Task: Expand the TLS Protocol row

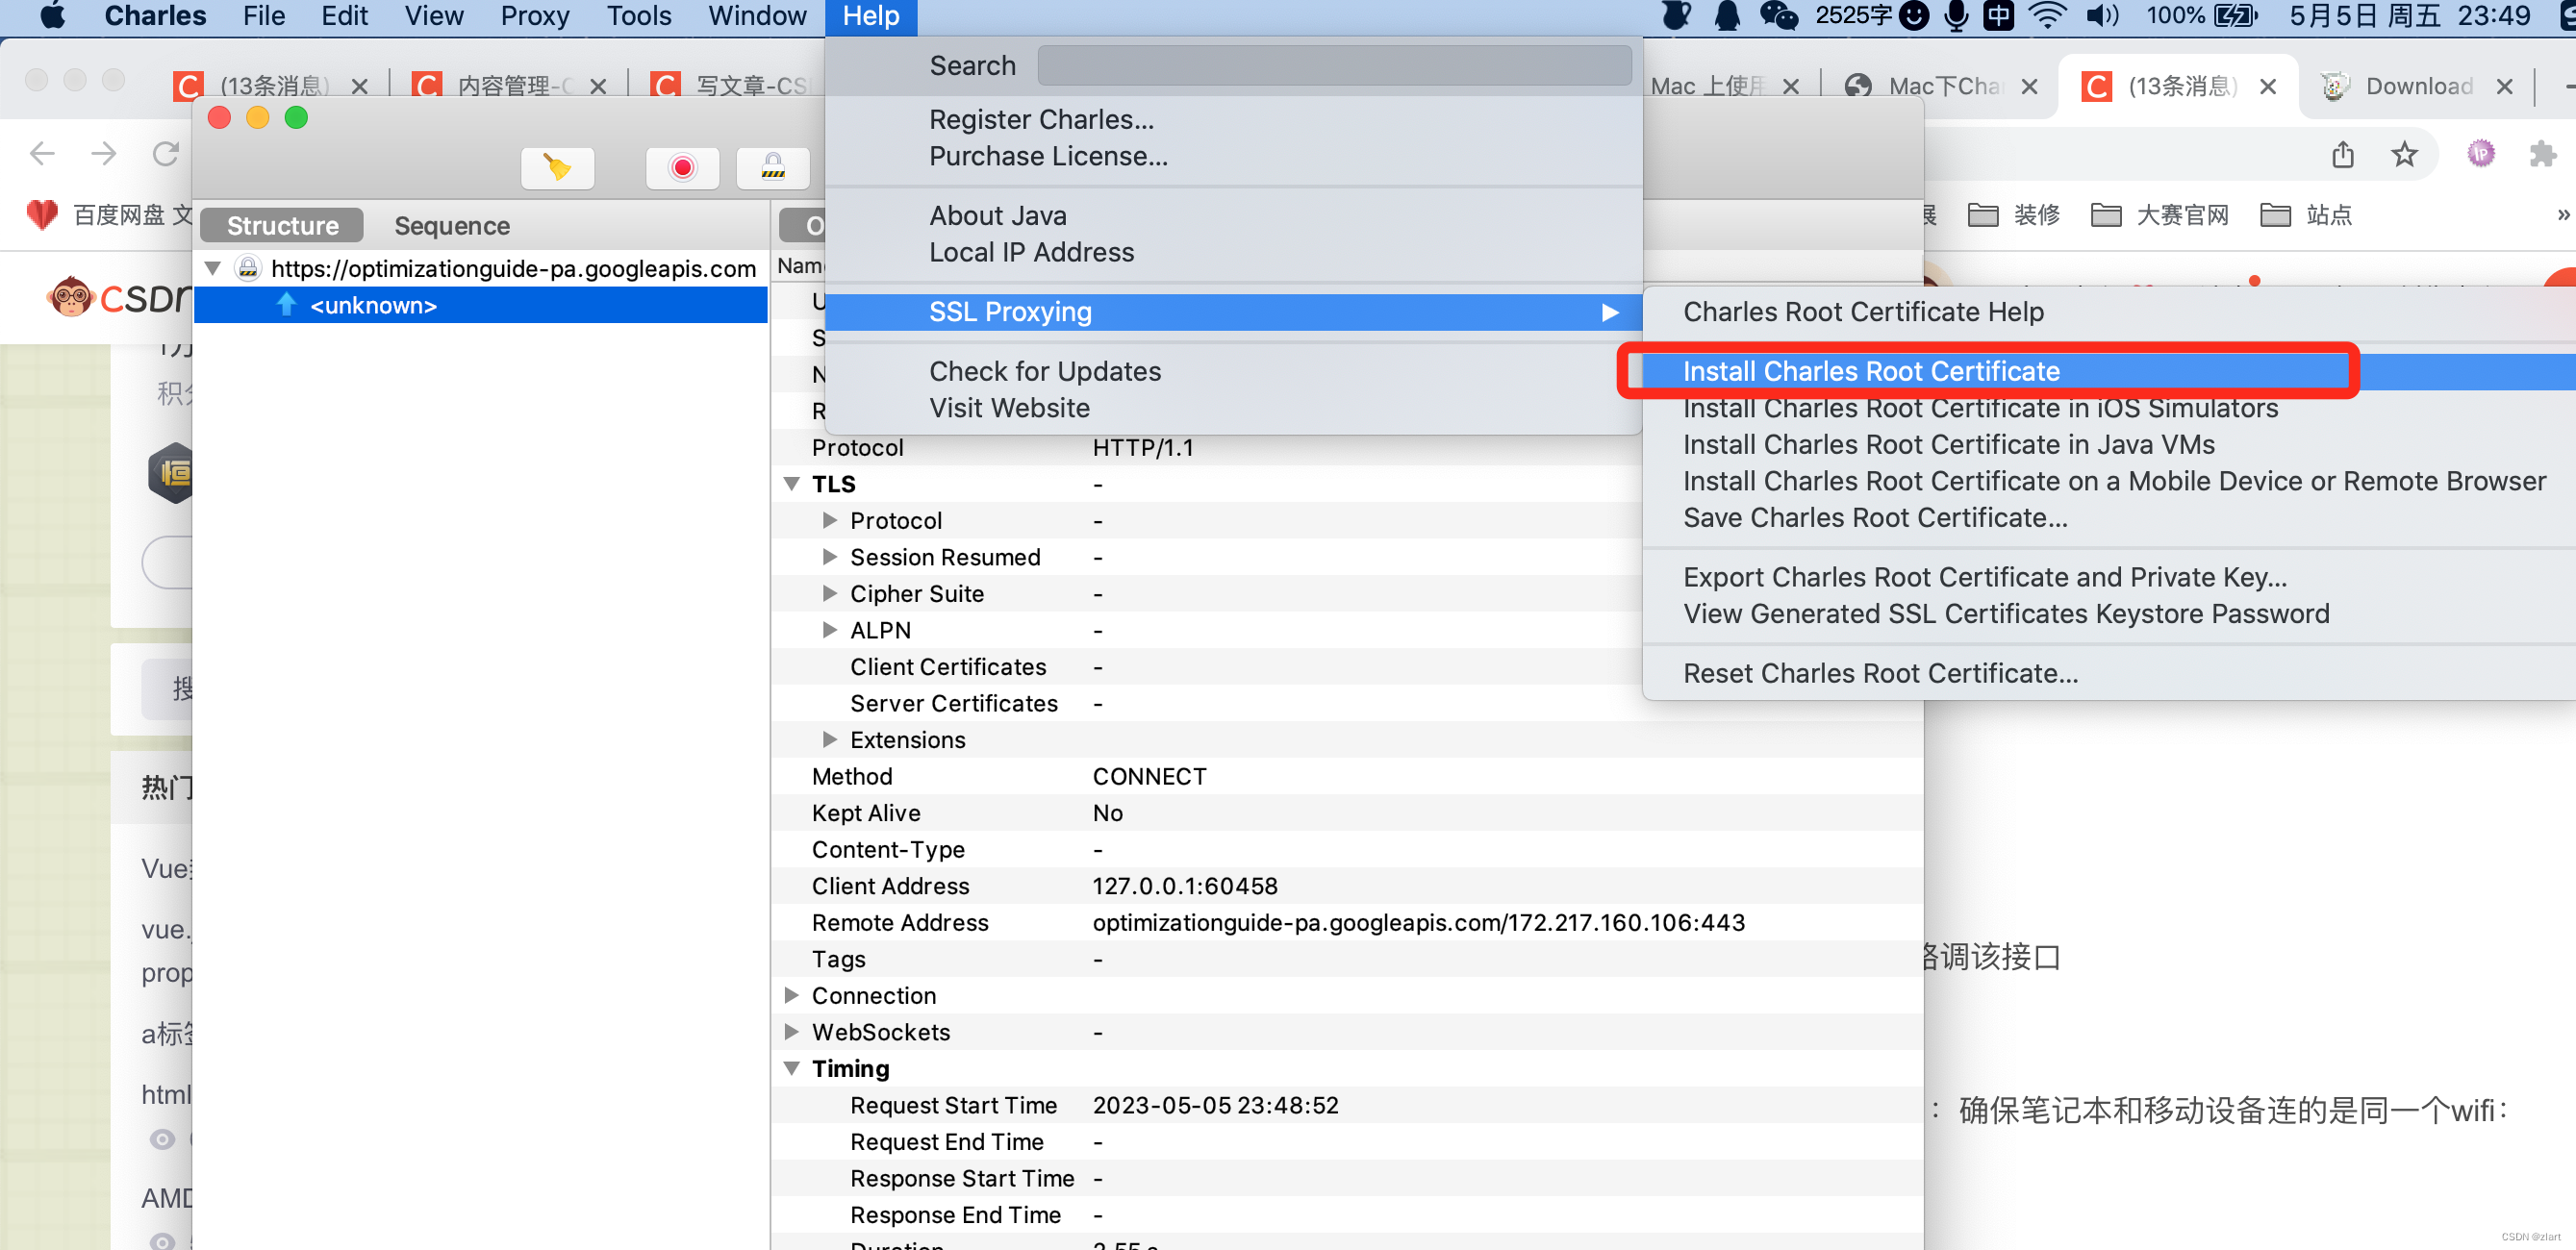Action: point(829,520)
